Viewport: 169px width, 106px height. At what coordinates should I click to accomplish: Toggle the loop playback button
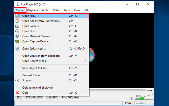pos(70,97)
